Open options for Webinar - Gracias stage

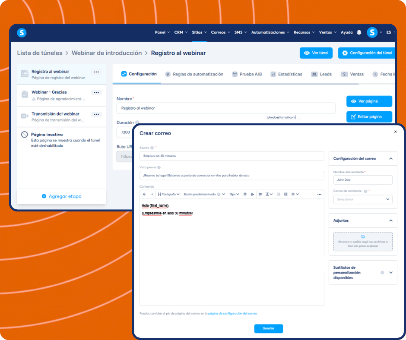96,93
